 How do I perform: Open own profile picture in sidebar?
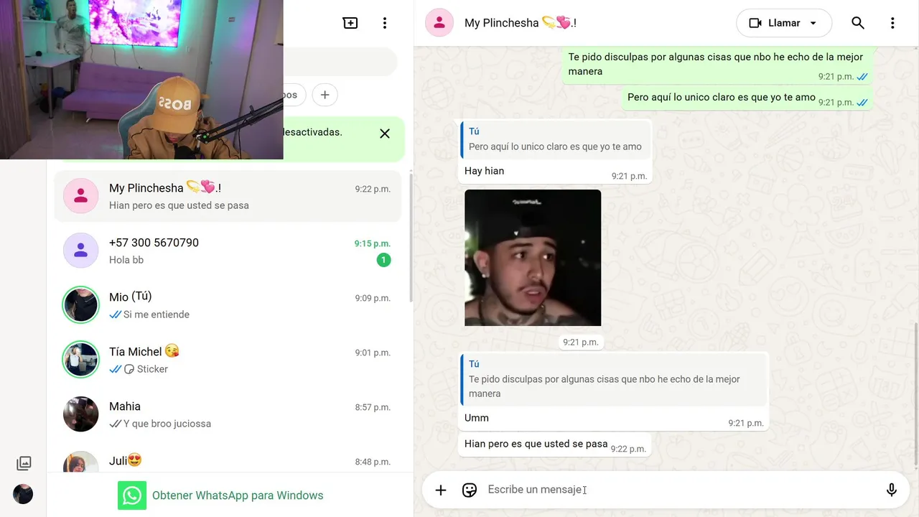[x=23, y=494]
